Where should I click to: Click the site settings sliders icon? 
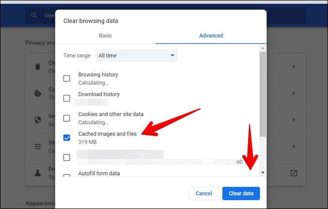click(38, 146)
